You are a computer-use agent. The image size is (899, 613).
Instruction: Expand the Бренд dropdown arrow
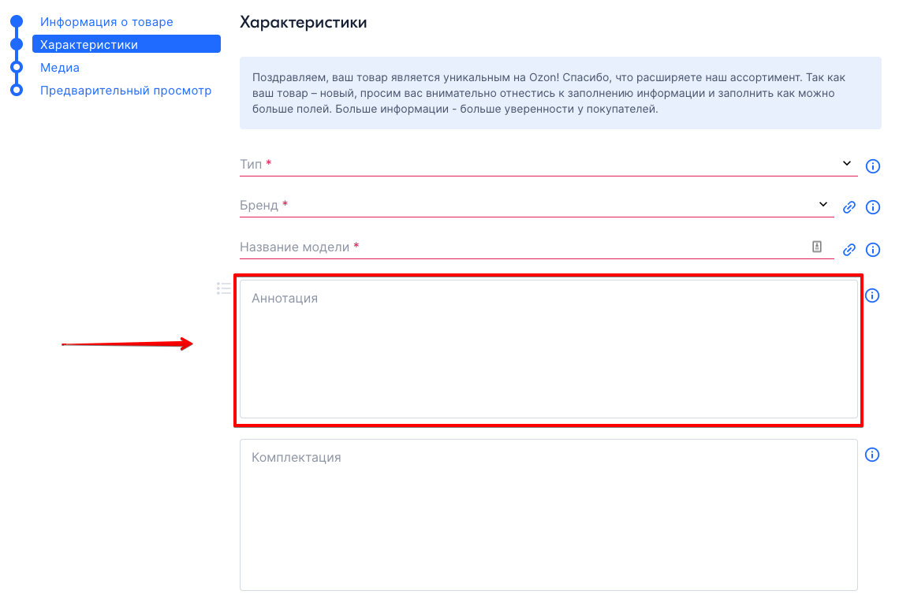click(823, 205)
